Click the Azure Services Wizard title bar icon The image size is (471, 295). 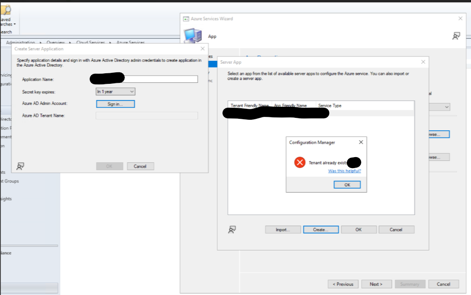point(186,19)
